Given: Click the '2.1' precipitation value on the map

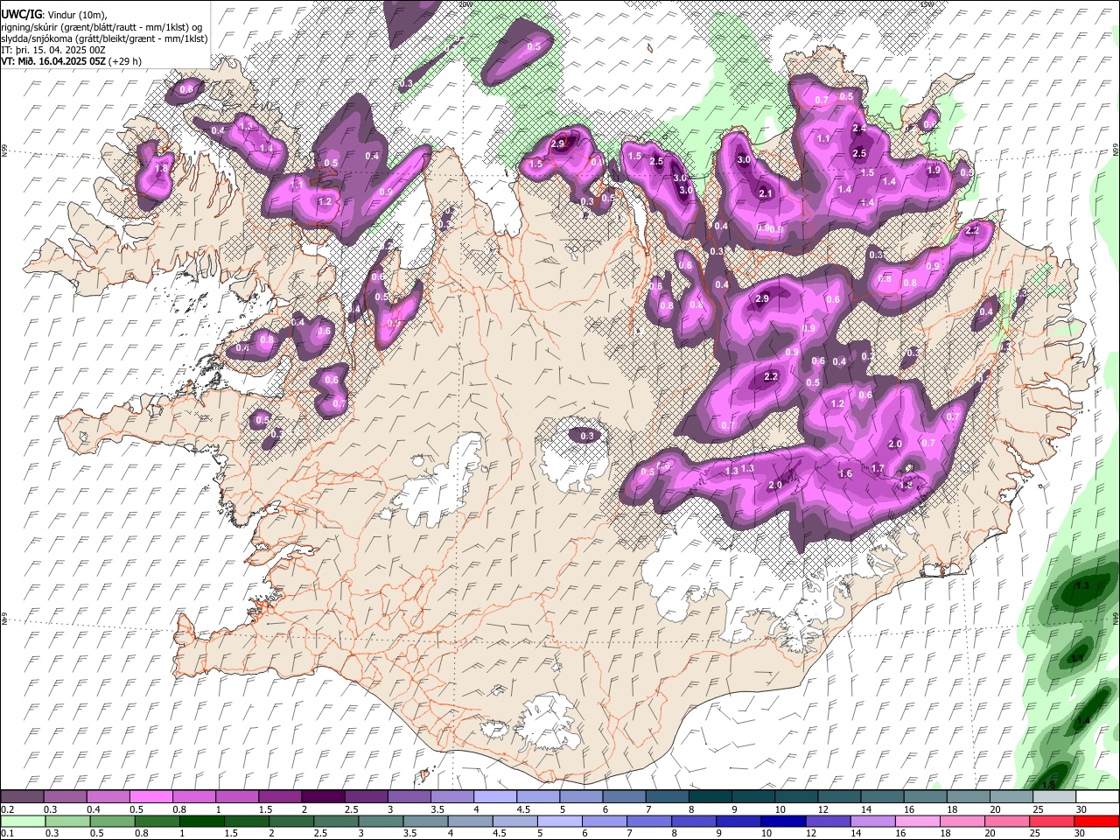Looking at the screenshot, I should pos(766,193).
